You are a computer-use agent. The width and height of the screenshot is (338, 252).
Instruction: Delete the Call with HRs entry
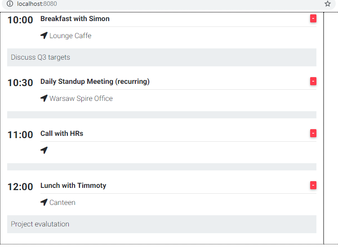(x=313, y=133)
